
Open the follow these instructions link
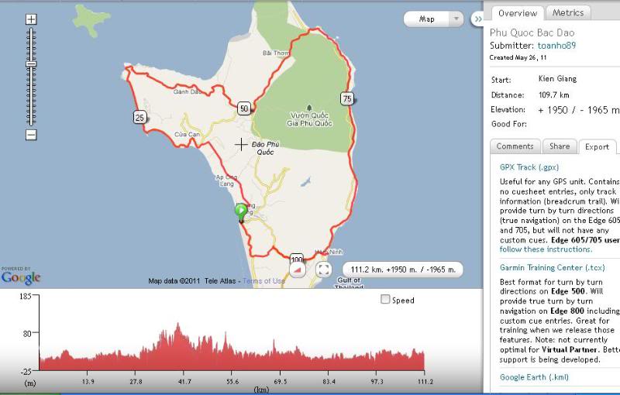click(x=546, y=249)
